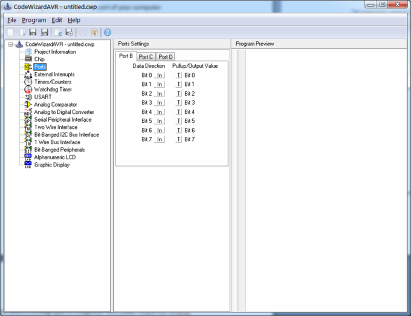Click the greyed Copy toolbar icon
This screenshot has width=411, height=316.
click(x=83, y=32)
